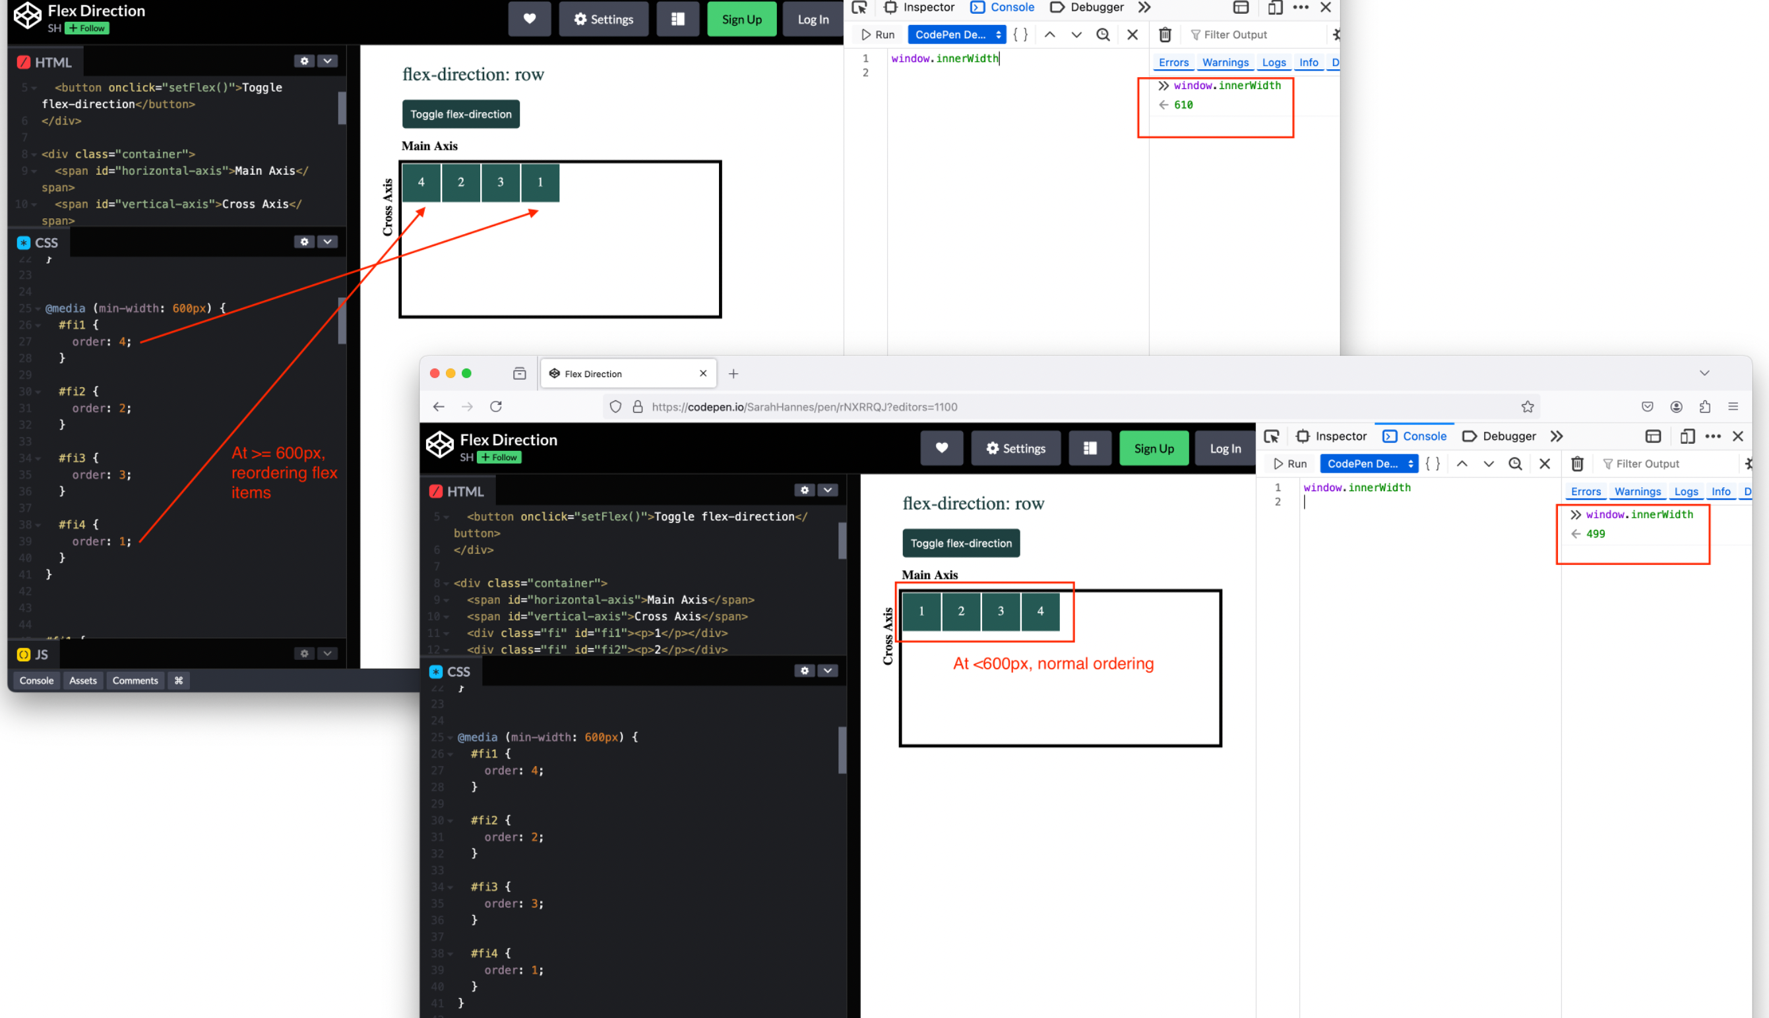Bookmark this page with the star icon

(1527, 406)
